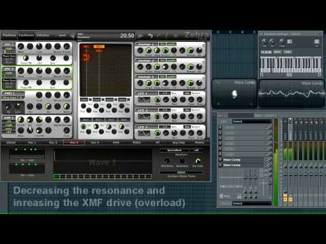
Task: Toggle the first mixer effect slot on/off
Action: click(220, 127)
